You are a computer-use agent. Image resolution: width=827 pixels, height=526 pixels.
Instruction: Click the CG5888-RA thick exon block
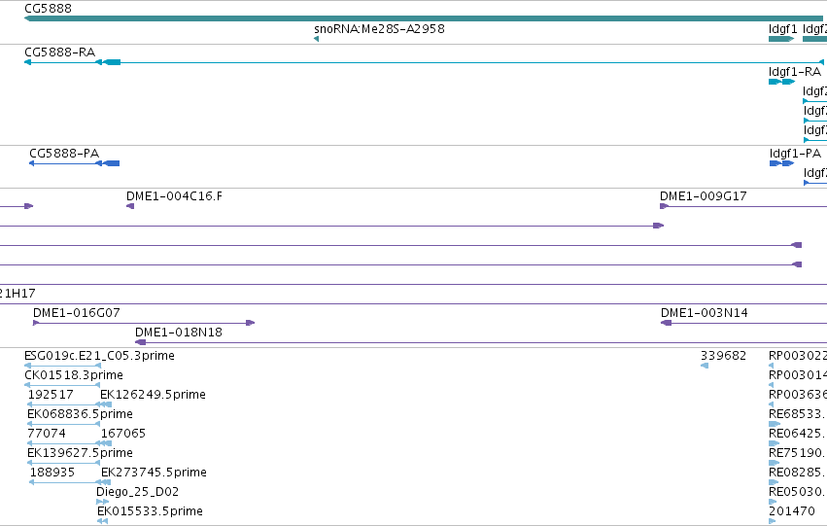point(112,62)
